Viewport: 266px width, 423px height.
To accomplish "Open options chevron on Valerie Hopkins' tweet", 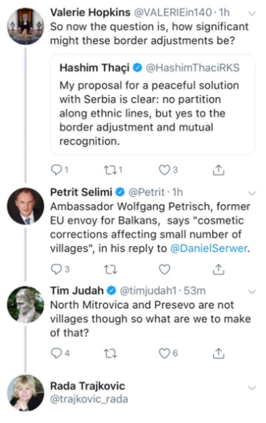I will 252,13.
